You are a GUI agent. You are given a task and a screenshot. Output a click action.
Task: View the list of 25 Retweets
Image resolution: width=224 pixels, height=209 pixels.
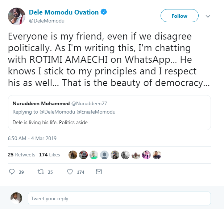tap(21, 155)
